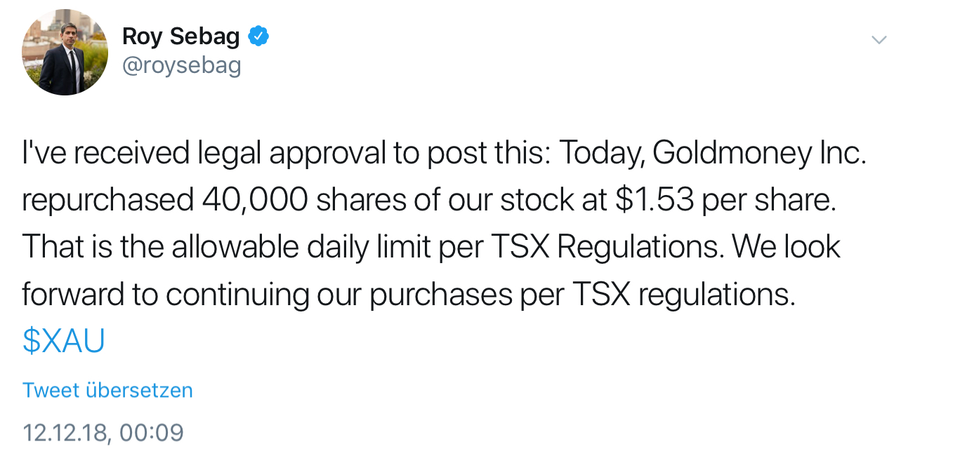
Task: Open the tweet timestamp 12.12.18, 00:09
Action: [x=103, y=433]
